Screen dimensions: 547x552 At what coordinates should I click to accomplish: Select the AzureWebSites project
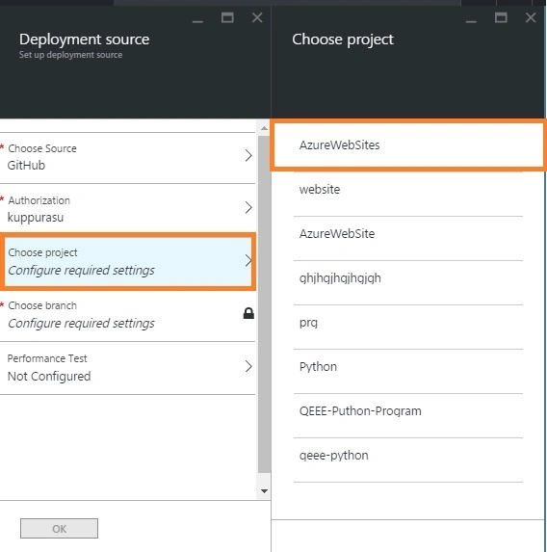coord(408,145)
